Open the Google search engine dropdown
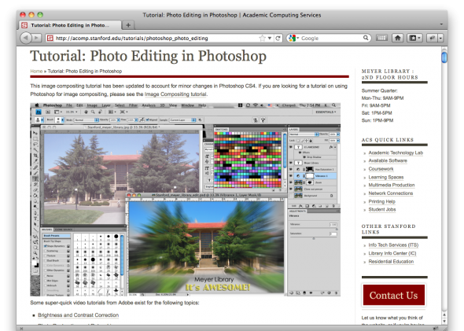Image resolution: width=464 pixels, height=331 pixels. click(294, 38)
